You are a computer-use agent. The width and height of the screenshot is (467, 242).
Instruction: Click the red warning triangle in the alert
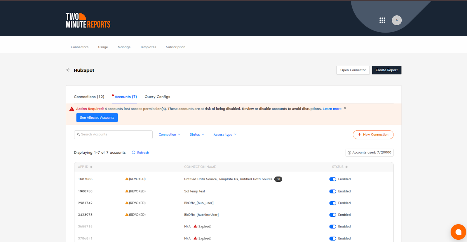pos(72,109)
